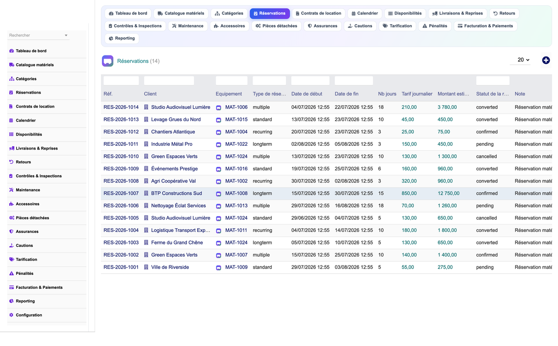The width and height of the screenshot is (558, 346).
Task: Click the pending status of RES-2026-1011
Action: coord(485,144)
